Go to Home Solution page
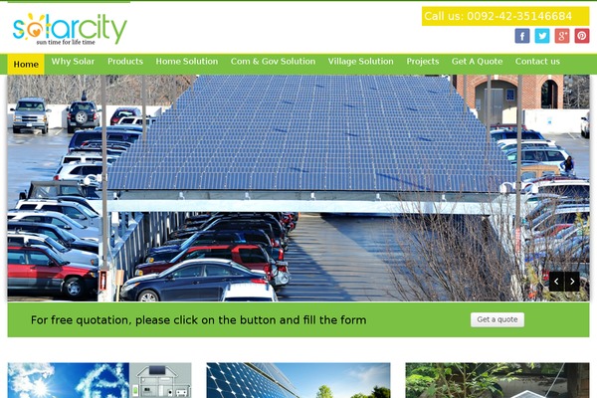This screenshot has height=398, width=597. pos(187,62)
